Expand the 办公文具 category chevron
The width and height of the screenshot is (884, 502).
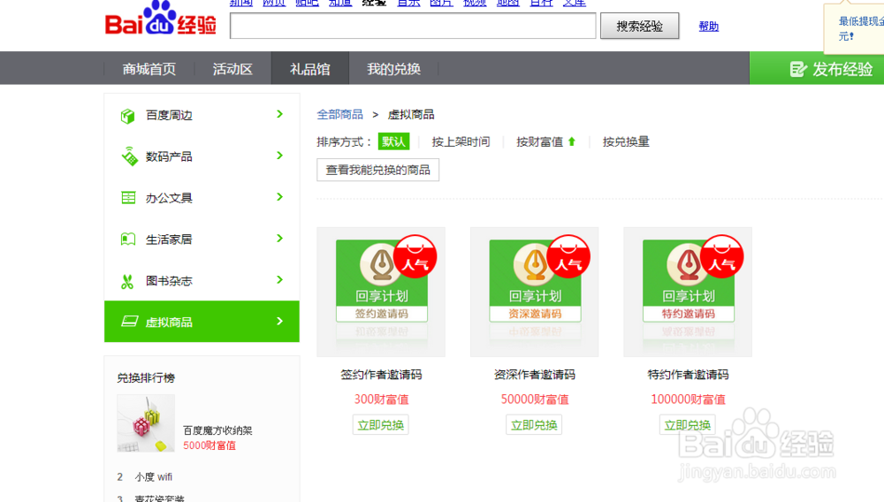pos(279,196)
